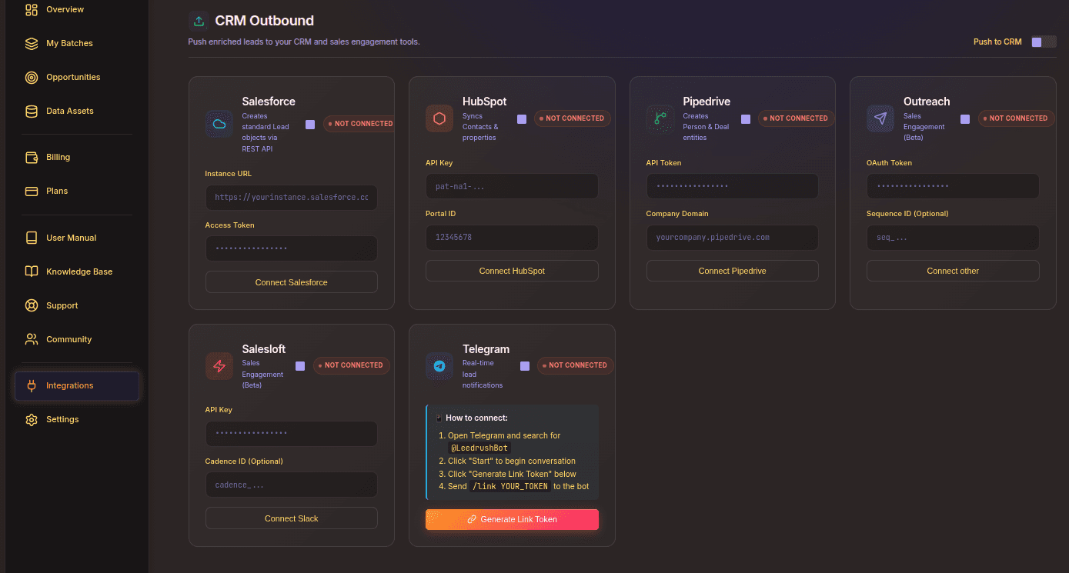The width and height of the screenshot is (1069, 573).
Task: Toggle the checkbox next to Salesforce
Action: point(310,123)
